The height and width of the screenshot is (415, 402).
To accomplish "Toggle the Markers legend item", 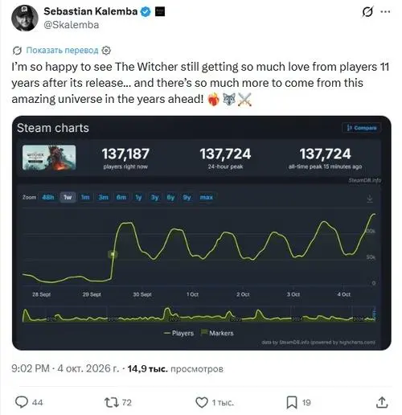I will tap(217, 333).
